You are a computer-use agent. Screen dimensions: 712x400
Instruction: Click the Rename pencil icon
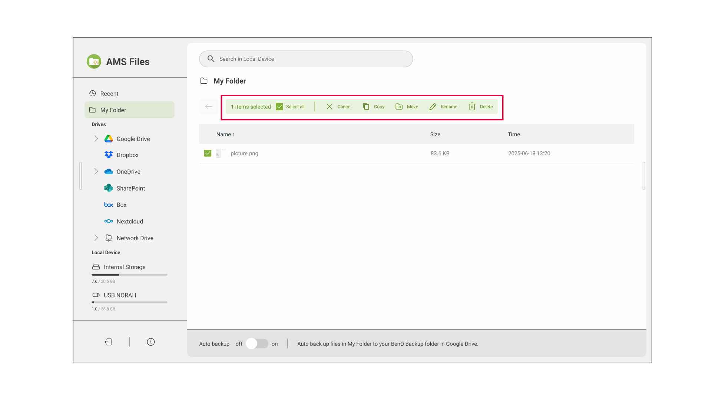433,107
